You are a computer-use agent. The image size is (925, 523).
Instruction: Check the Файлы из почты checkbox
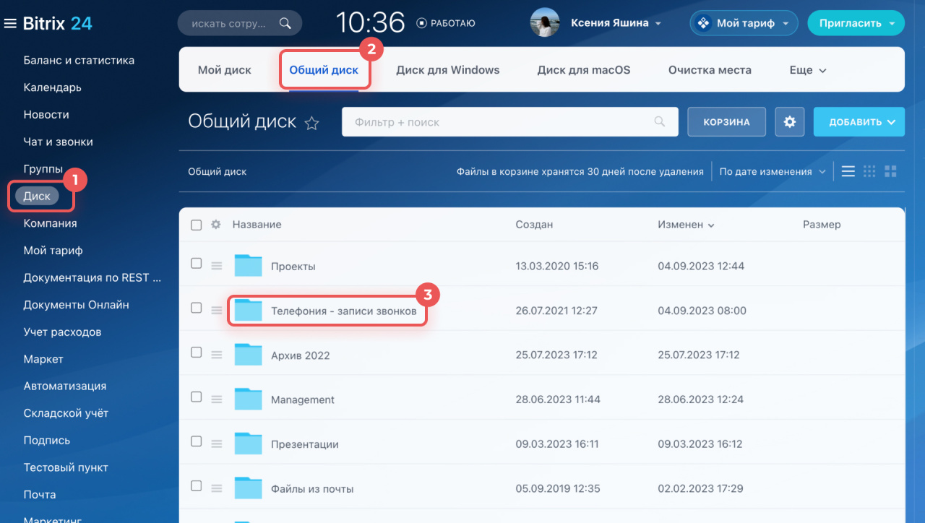pyautogui.click(x=196, y=485)
